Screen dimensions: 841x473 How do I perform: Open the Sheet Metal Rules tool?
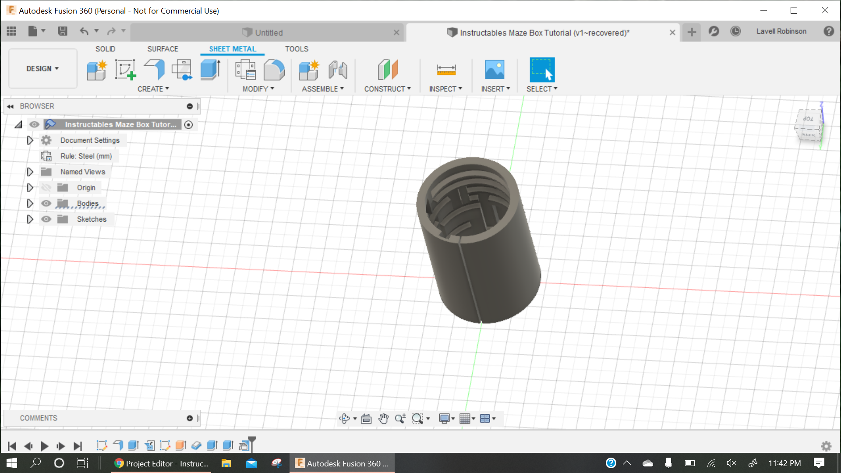point(245,70)
